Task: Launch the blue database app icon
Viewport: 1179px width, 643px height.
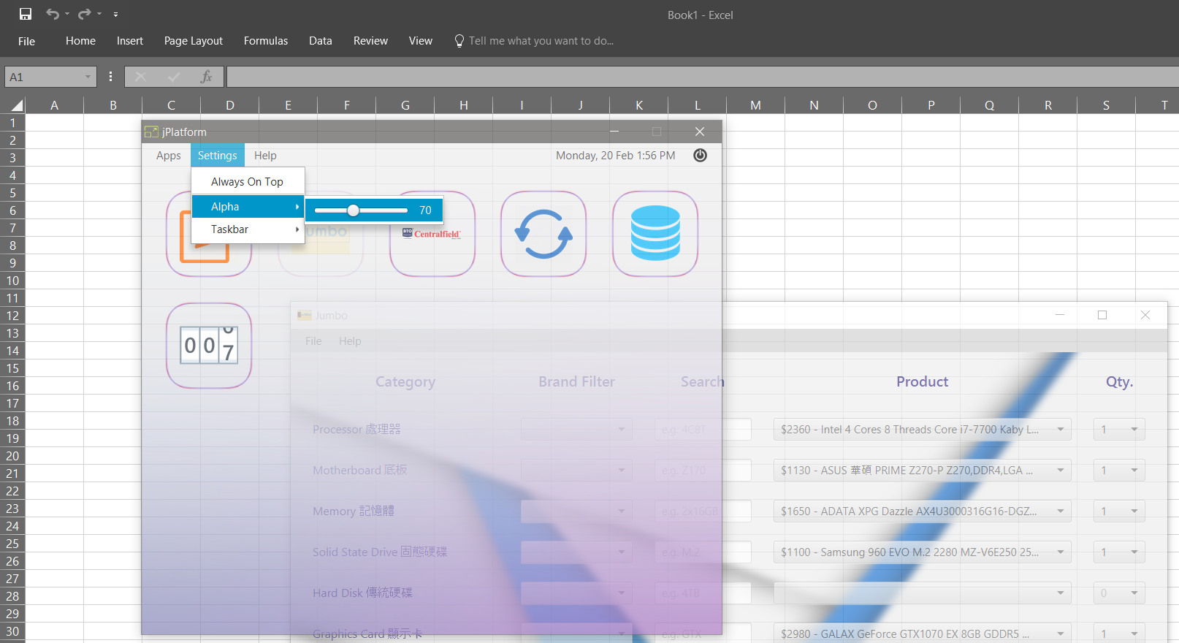Action: click(655, 234)
